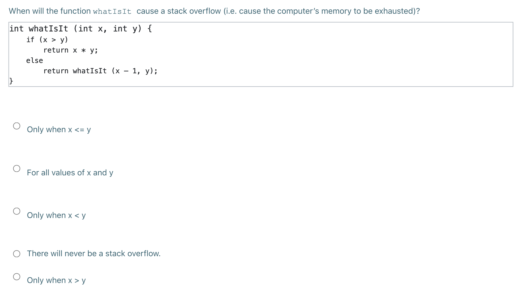Select the radio button for "For all values of x and y"
The image size is (523, 292).
coord(17,168)
